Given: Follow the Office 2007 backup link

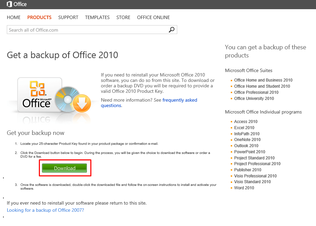Looking at the screenshot, I should (45, 210).
